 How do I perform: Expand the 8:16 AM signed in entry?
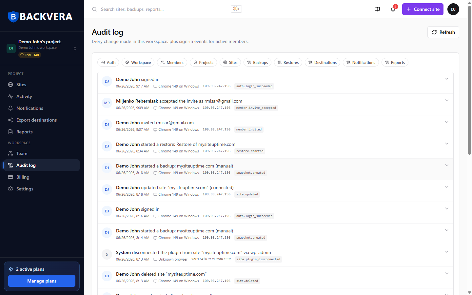pos(447,208)
